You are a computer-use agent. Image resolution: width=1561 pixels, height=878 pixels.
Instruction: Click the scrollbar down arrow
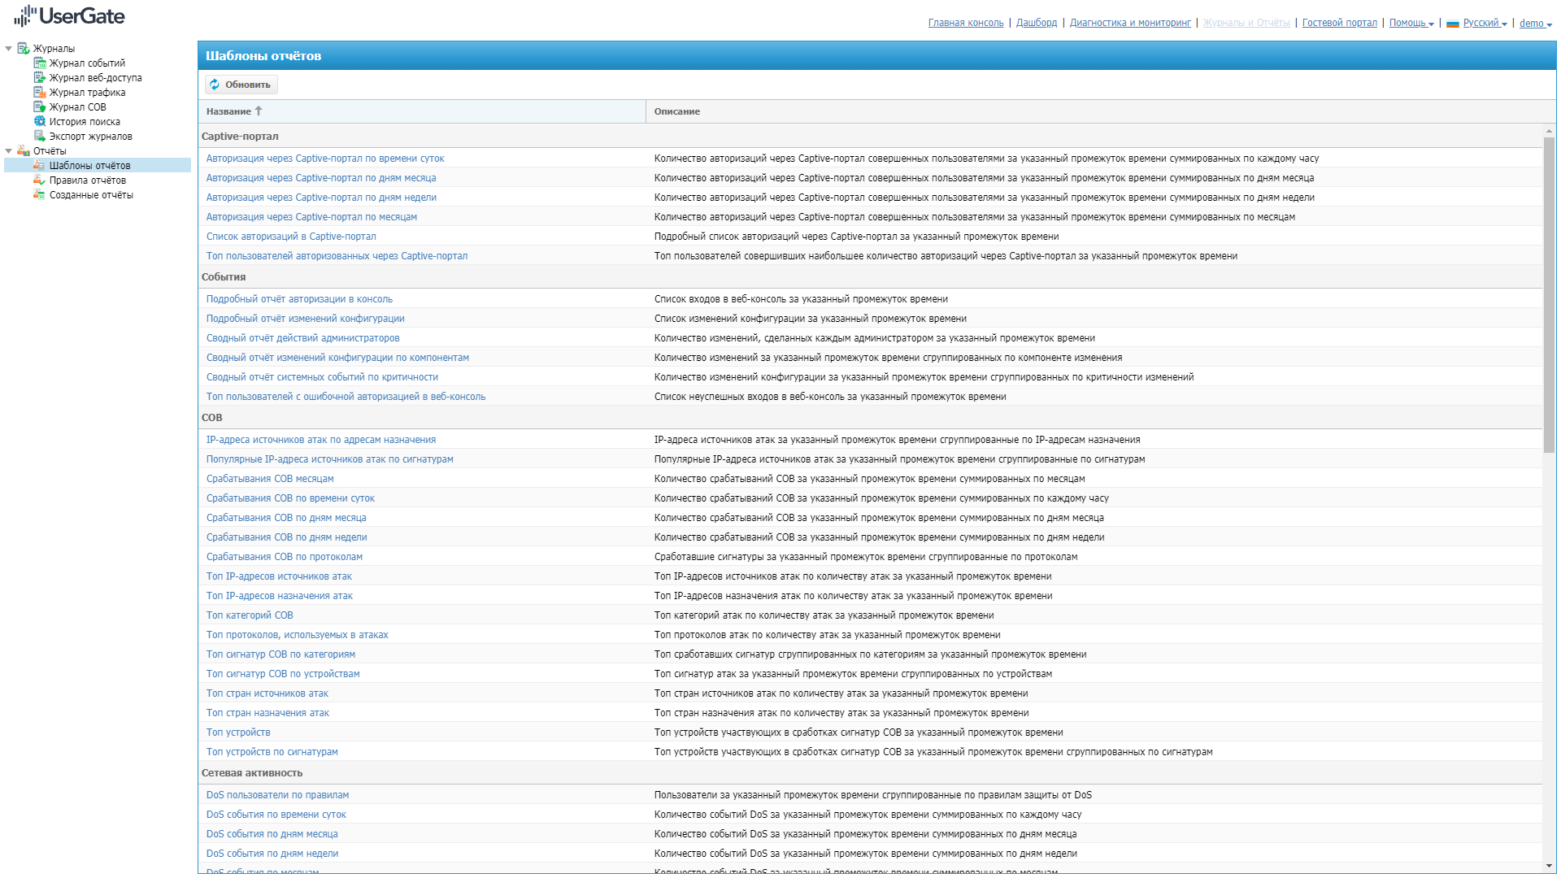tap(1549, 867)
